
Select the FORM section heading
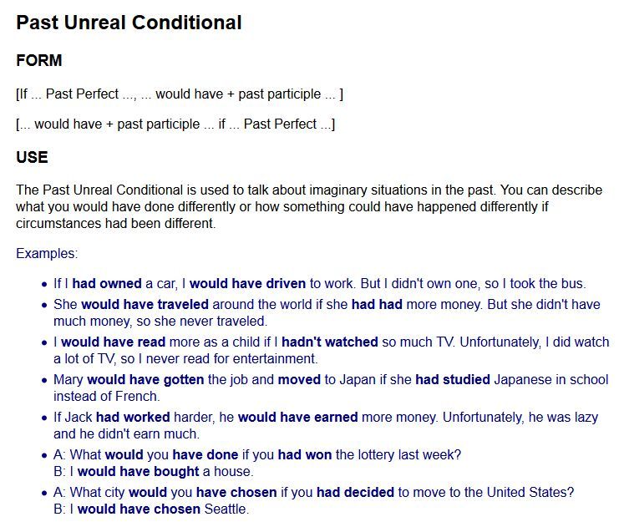pyautogui.click(x=39, y=60)
